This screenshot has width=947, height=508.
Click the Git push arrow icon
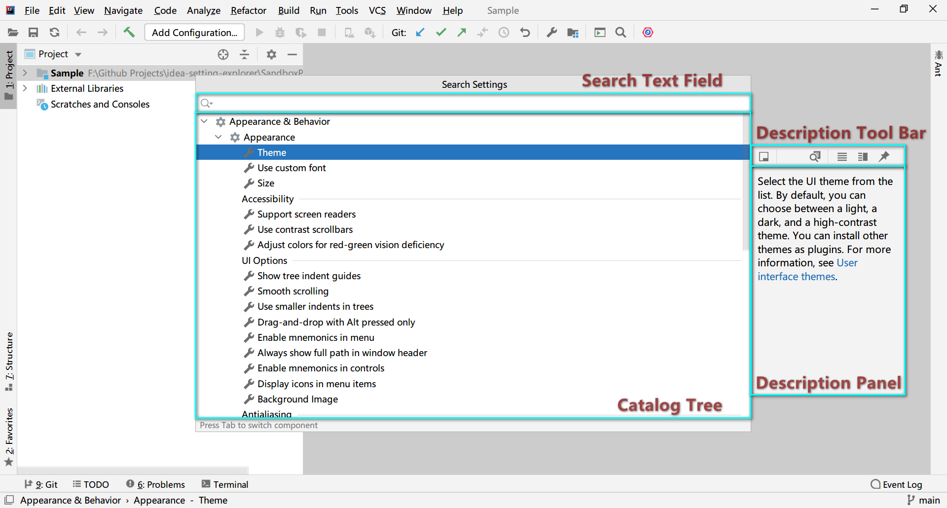[462, 33]
